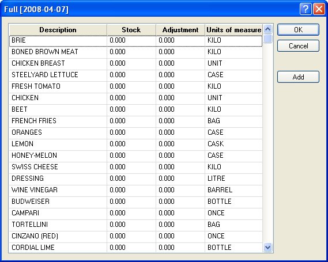
Task: Click the Adjustment cell for FRENCH FRIES
Action: coord(180,121)
